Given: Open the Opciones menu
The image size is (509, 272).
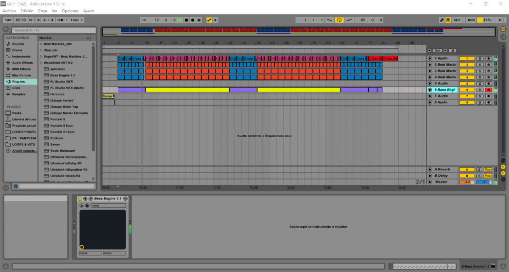Looking at the screenshot, I should coord(70,11).
